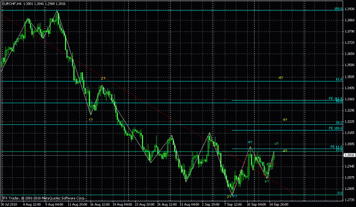Click the 11 Aug 20:00 time label
This screenshot has height=207, width=356.
(77, 204)
